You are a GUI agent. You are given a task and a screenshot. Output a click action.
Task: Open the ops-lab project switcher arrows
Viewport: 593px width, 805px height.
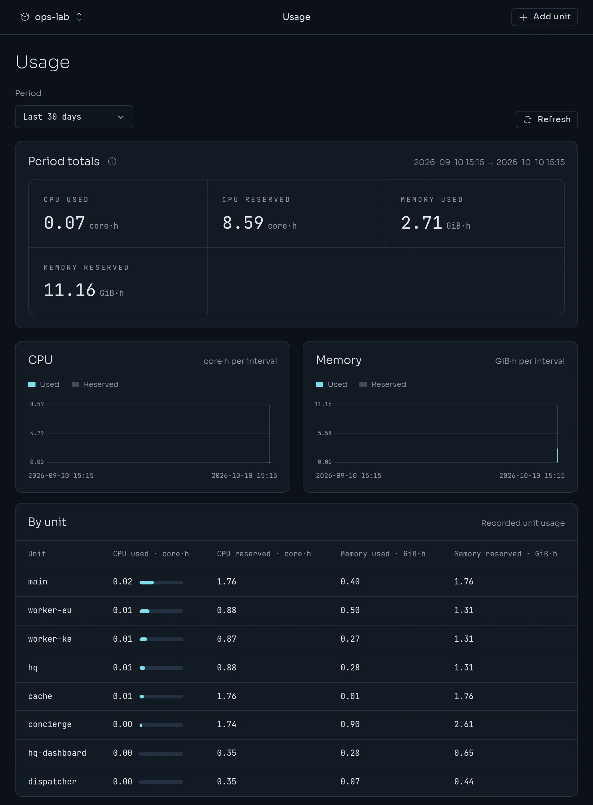click(79, 17)
